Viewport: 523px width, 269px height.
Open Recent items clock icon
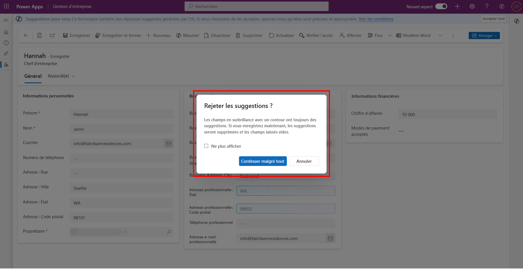coord(6,43)
